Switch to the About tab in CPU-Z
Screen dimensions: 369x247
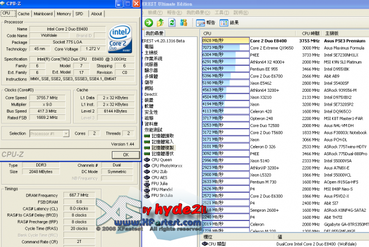coord(96,14)
